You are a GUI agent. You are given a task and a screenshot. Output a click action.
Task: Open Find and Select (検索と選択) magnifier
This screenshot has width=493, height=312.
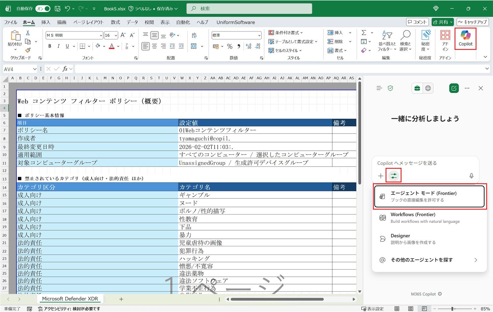(406, 40)
